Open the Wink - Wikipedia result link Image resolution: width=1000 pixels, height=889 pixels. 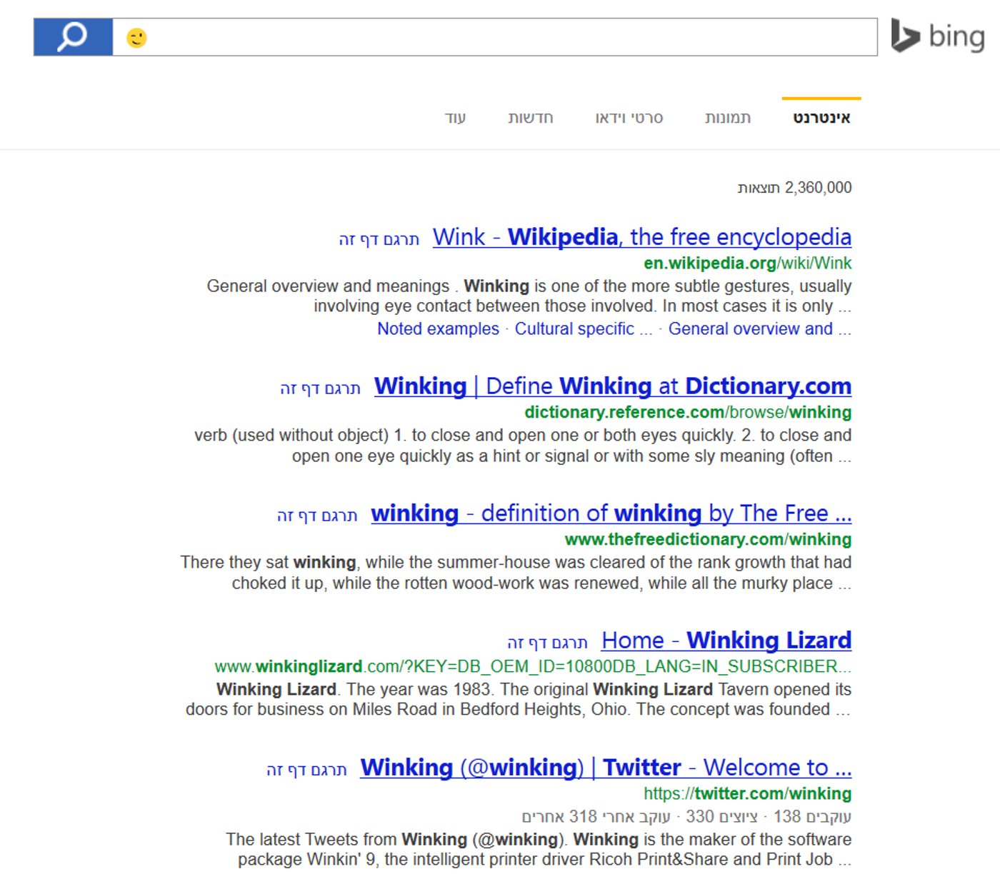[x=642, y=237]
